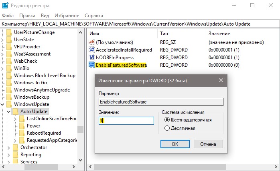Click the DWORD icon of IsOOBEInProgress
The height and width of the screenshot is (171, 280).
point(91,57)
